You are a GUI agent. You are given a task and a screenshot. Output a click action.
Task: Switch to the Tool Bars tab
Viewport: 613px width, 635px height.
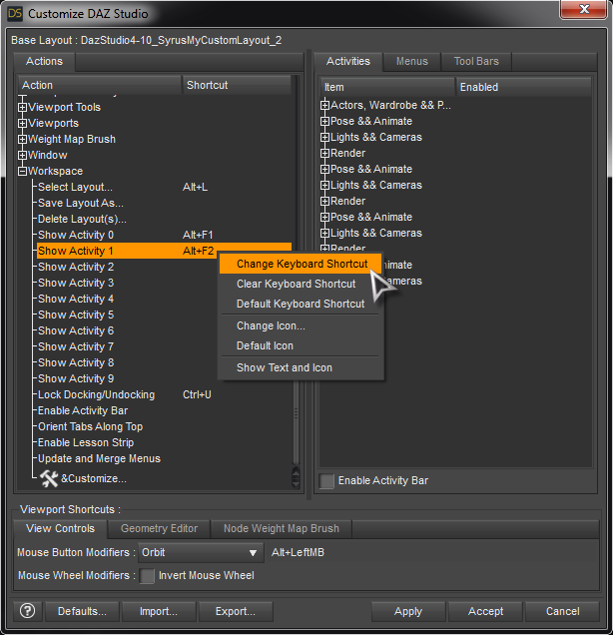coord(476,61)
